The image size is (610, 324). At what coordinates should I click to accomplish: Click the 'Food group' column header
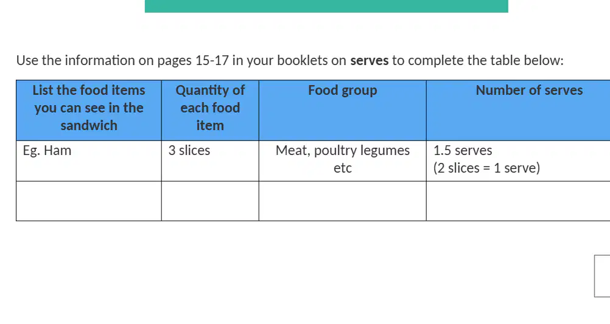tap(343, 111)
